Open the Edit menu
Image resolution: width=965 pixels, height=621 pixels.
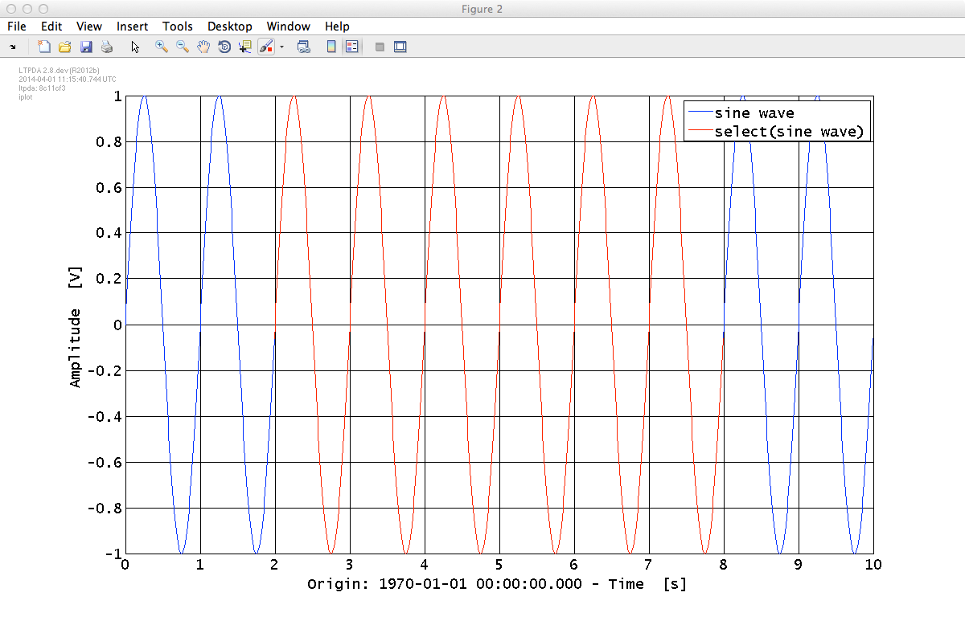click(x=51, y=27)
